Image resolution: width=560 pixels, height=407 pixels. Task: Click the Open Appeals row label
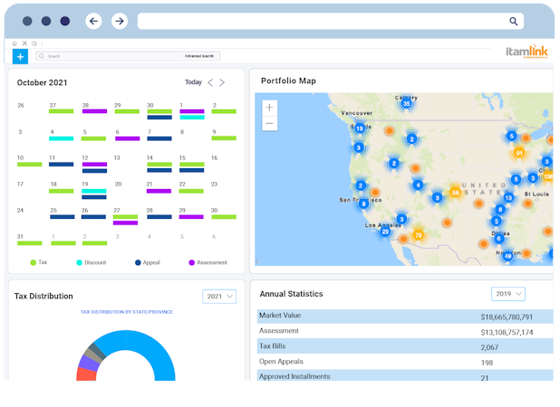[x=282, y=362]
